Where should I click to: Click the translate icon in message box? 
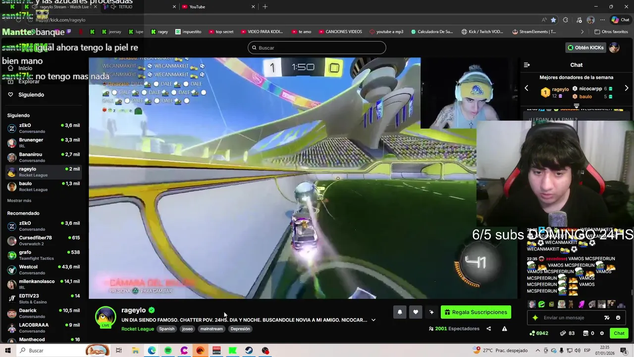click(607, 318)
